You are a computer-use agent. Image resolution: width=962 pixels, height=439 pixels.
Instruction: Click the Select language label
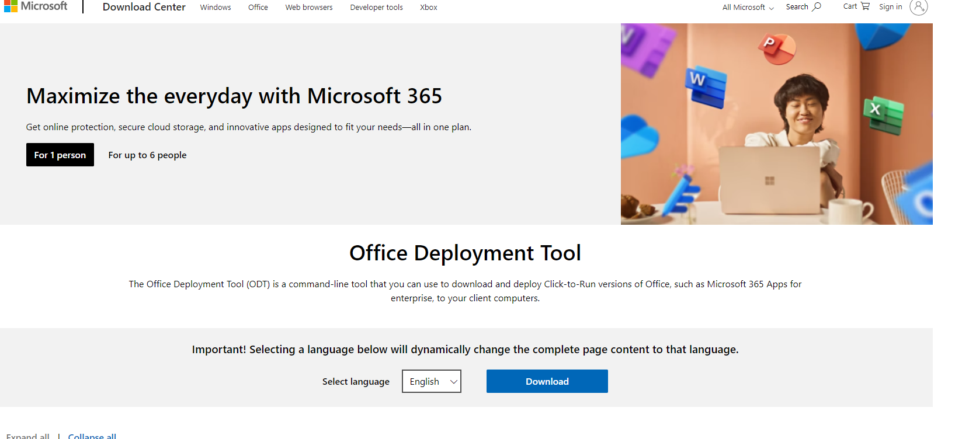(x=356, y=381)
